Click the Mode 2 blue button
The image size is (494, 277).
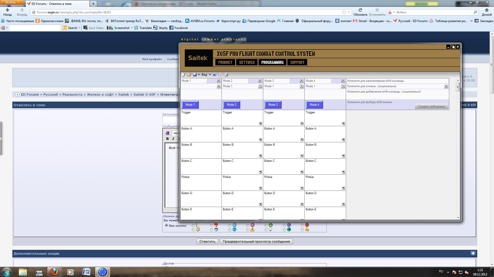click(x=232, y=105)
